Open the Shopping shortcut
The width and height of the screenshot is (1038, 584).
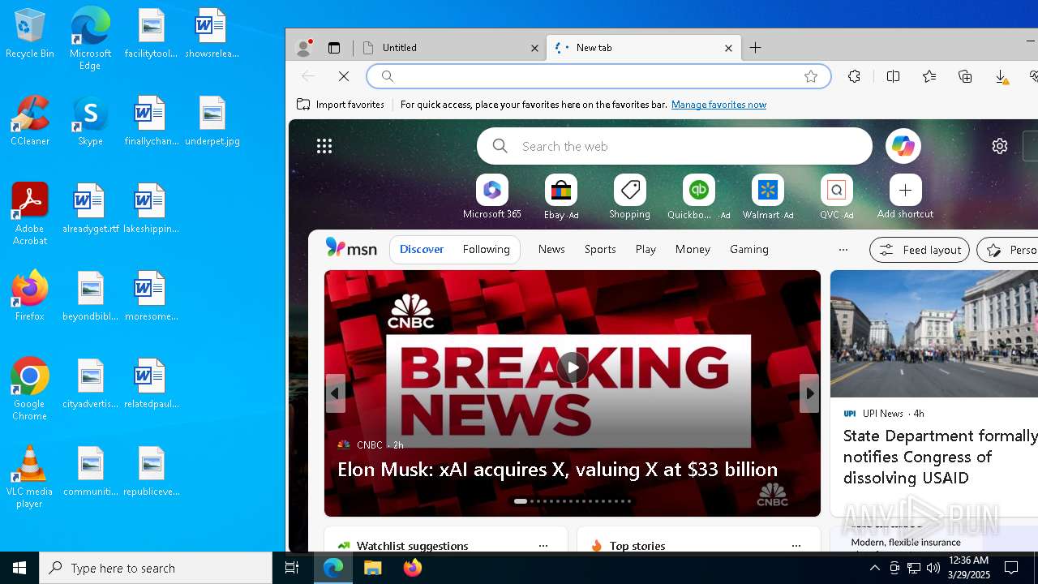tap(630, 197)
